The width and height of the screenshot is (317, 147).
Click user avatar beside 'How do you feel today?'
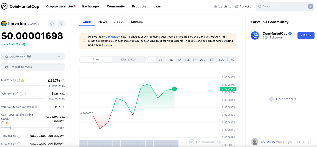[254, 142]
